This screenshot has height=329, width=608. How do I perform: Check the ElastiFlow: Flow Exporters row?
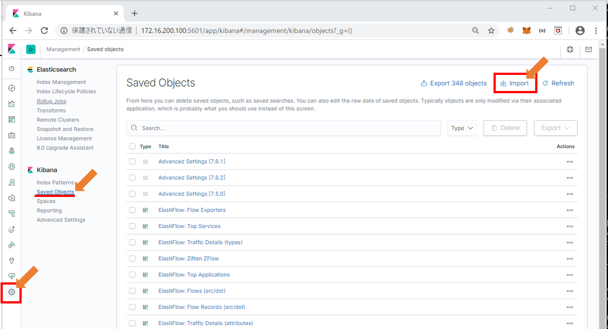click(x=132, y=210)
